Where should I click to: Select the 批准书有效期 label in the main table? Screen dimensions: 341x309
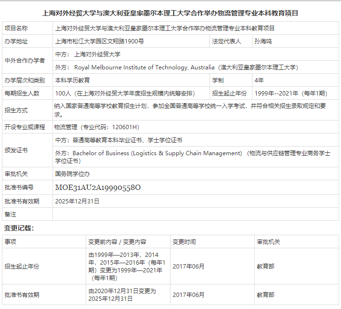[x=22, y=202]
